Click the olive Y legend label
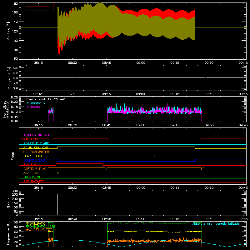Image resolution: width=250 pixels, height=250 pixels. tap(54, 10)
